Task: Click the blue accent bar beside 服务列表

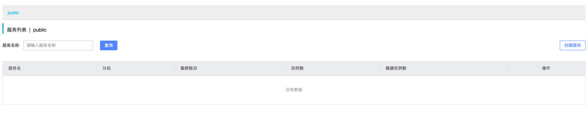Action: pos(3,28)
